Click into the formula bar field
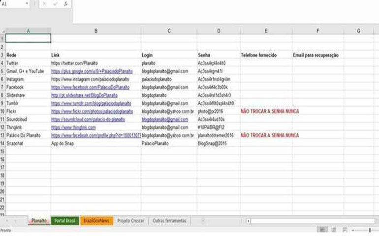This screenshot has height=236, width=379. click(225, 12)
